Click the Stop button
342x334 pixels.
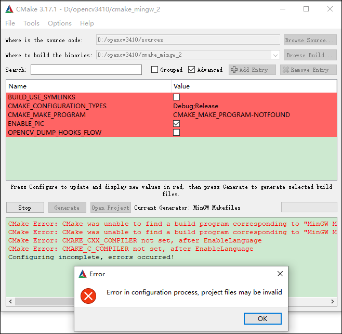pyautogui.click(x=25, y=208)
